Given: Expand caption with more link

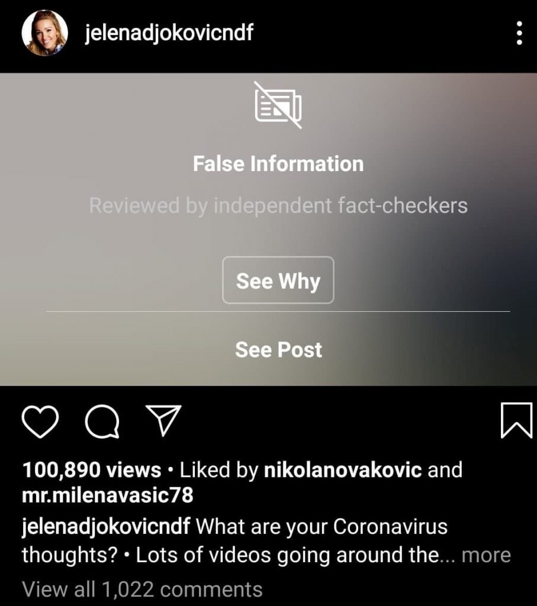Looking at the screenshot, I should coord(486,555).
